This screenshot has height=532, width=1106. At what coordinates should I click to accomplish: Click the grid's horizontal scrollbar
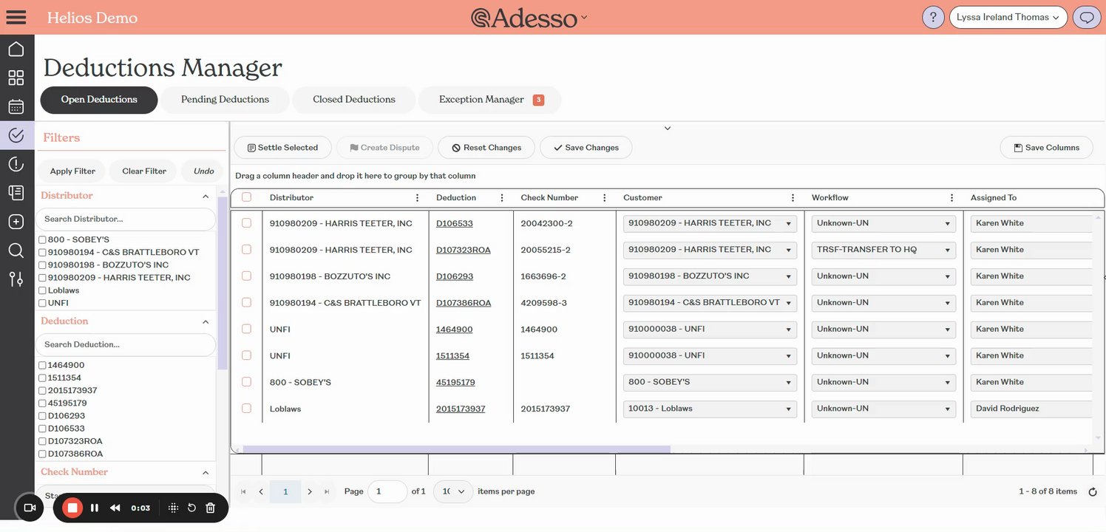click(457, 449)
